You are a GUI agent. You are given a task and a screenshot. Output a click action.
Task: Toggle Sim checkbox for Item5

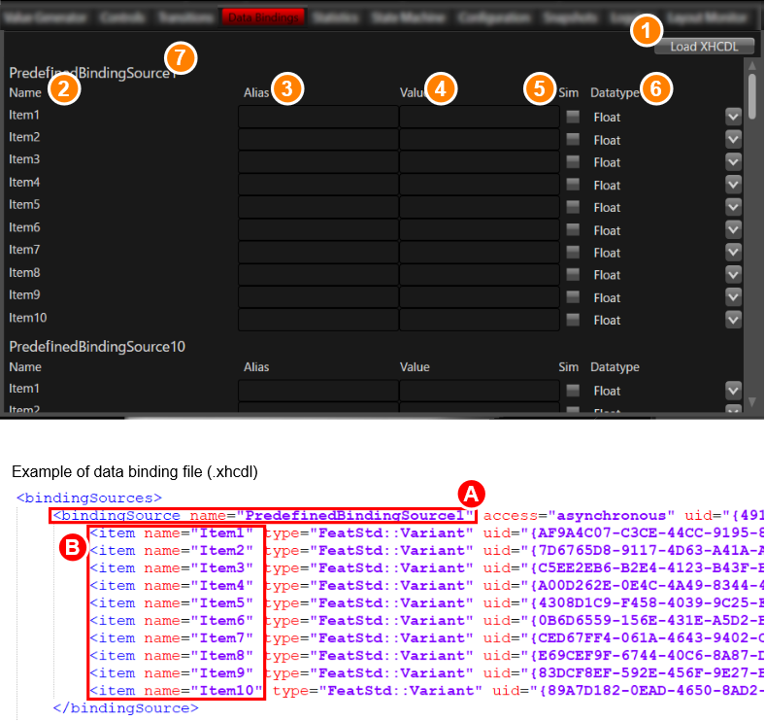click(x=573, y=207)
